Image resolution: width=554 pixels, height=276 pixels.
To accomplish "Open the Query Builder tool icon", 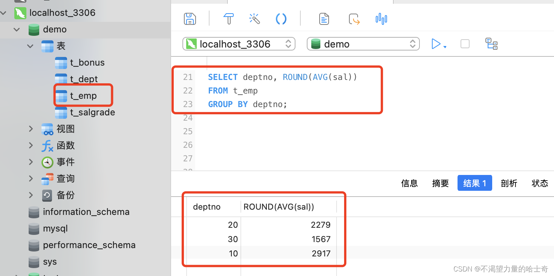I will coord(228,18).
